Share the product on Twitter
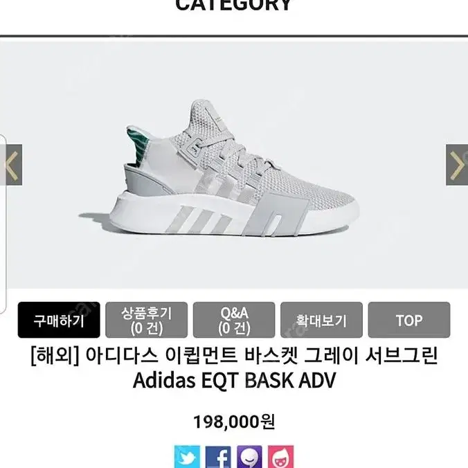The width and height of the screenshot is (468, 468). 187,457
